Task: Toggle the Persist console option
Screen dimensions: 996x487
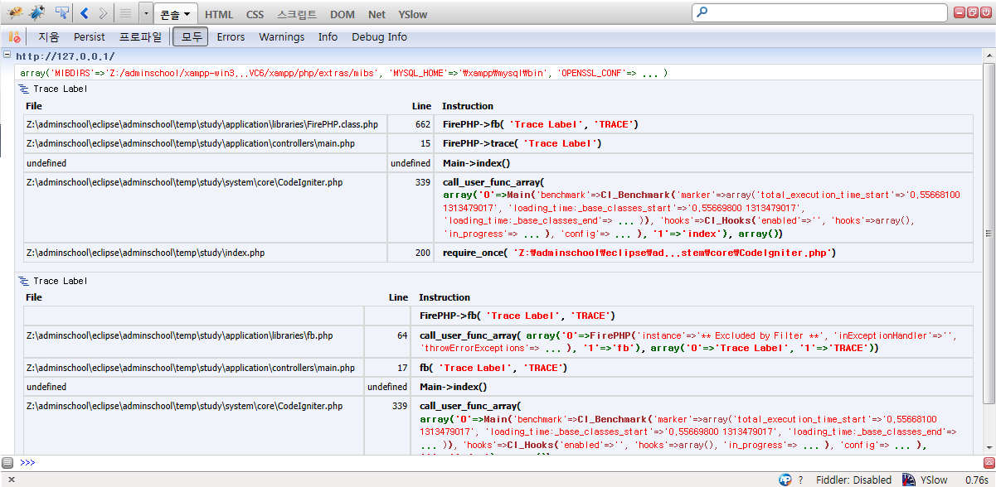Action: [90, 37]
